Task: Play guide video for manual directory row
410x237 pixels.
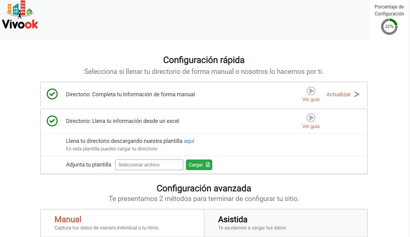Action: point(311,91)
